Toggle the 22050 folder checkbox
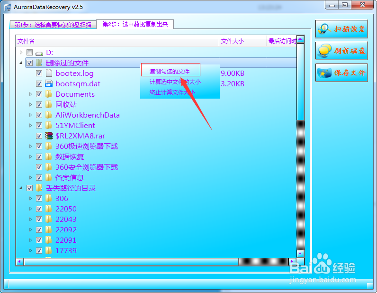This screenshot has width=377, height=293. [x=39, y=209]
